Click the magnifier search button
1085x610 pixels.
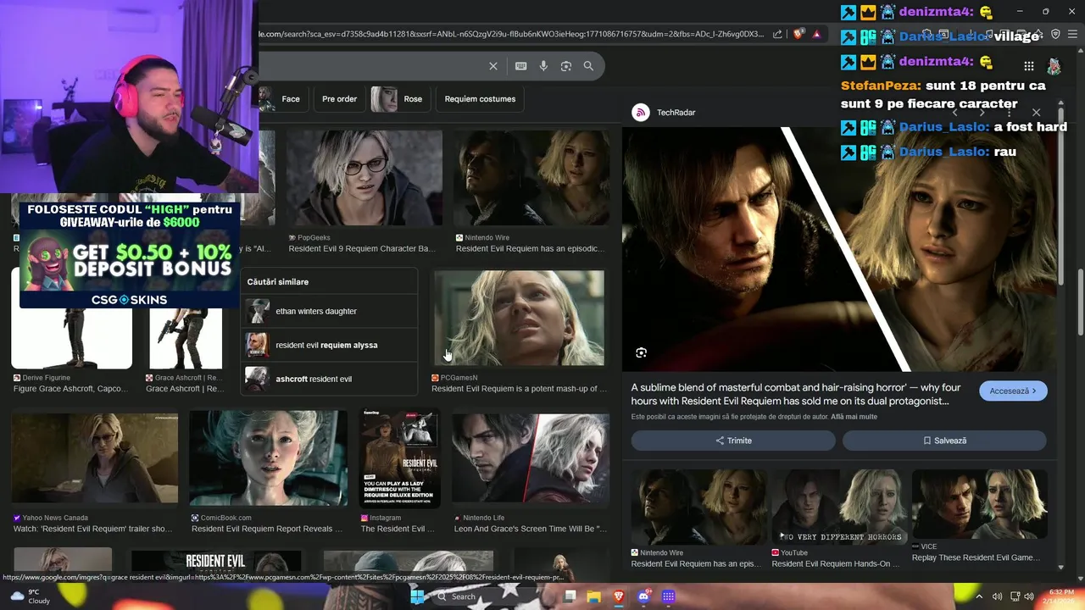click(x=588, y=66)
